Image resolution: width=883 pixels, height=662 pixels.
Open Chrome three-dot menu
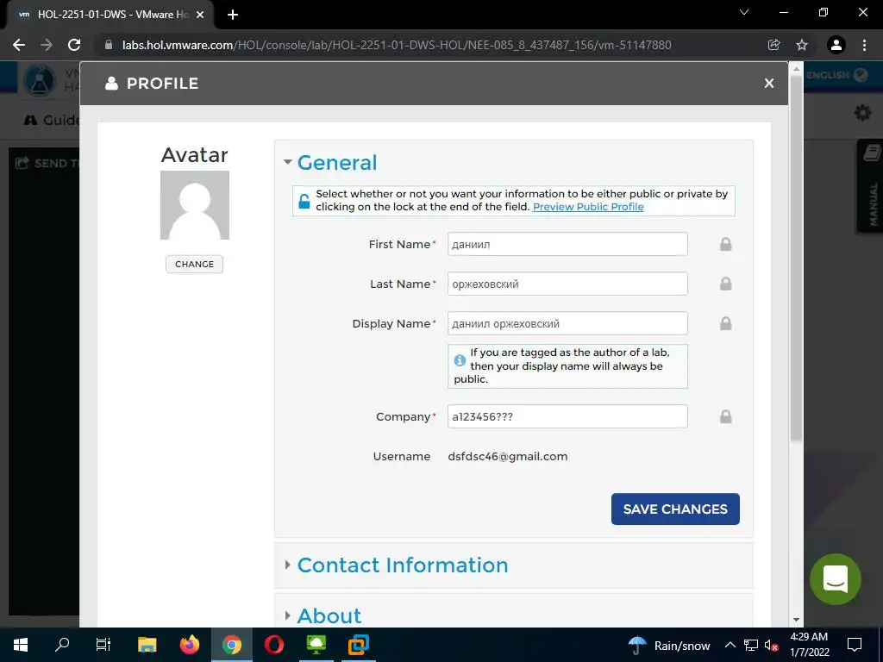point(864,45)
